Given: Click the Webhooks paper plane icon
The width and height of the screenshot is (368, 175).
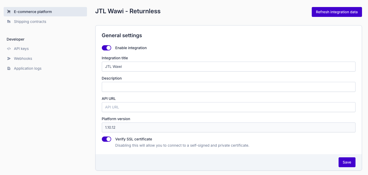Looking at the screenshot, I should click(x=9, y=59).
